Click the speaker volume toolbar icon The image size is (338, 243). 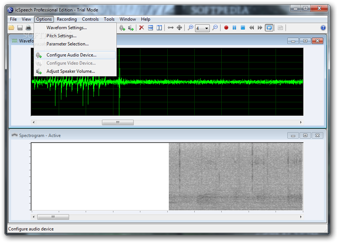click(131, 28)
